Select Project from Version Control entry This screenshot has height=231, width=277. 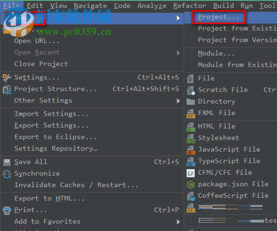[x=237, y=40]
